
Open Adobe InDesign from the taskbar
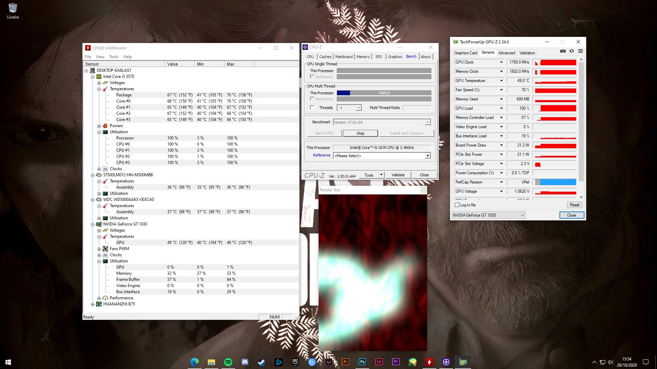pos(379,362)
